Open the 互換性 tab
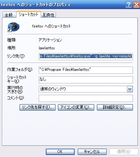The image size is (140, 157). pyautogui.click(x=48, y=15)
